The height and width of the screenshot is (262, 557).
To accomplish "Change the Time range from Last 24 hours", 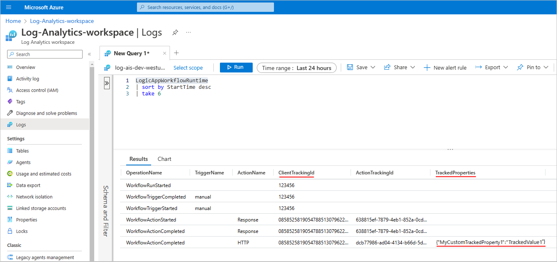I will [x=297, y=67].
